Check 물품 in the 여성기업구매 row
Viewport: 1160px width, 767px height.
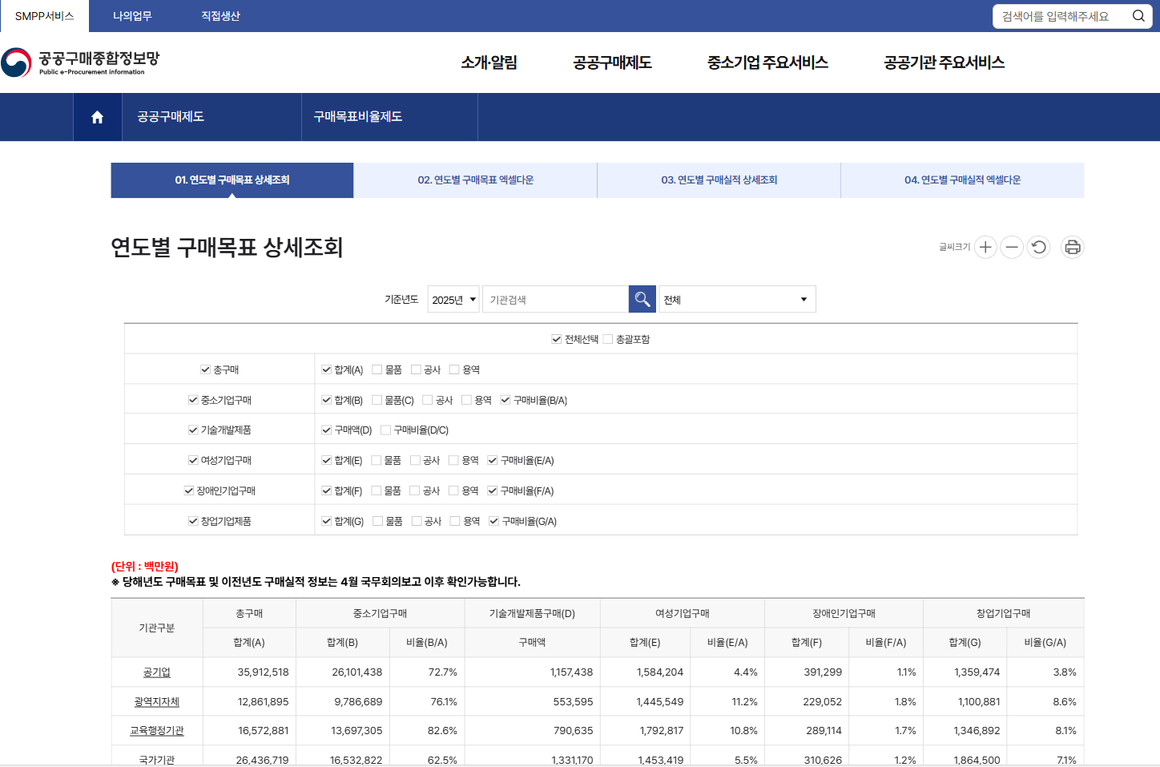(x=376, y=460)
